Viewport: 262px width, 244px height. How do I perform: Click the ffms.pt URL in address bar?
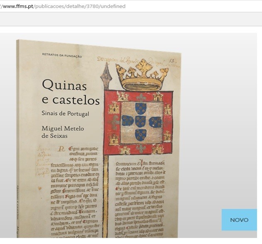pos(63,6)
